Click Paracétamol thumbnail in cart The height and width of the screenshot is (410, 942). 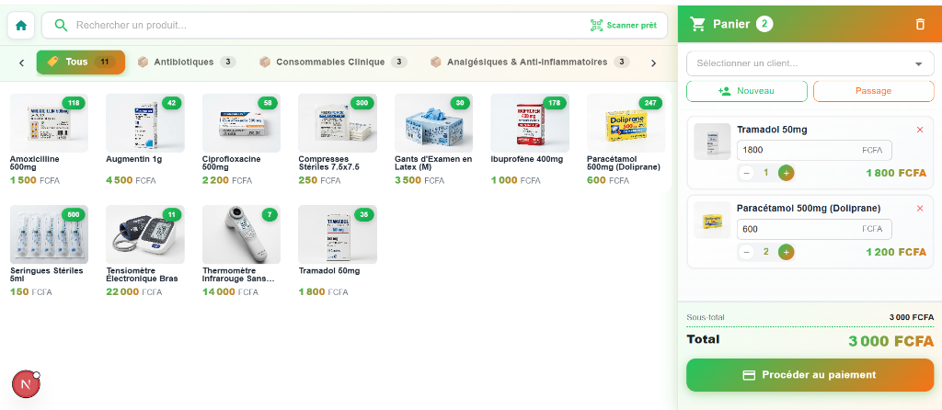click(712, 221)
